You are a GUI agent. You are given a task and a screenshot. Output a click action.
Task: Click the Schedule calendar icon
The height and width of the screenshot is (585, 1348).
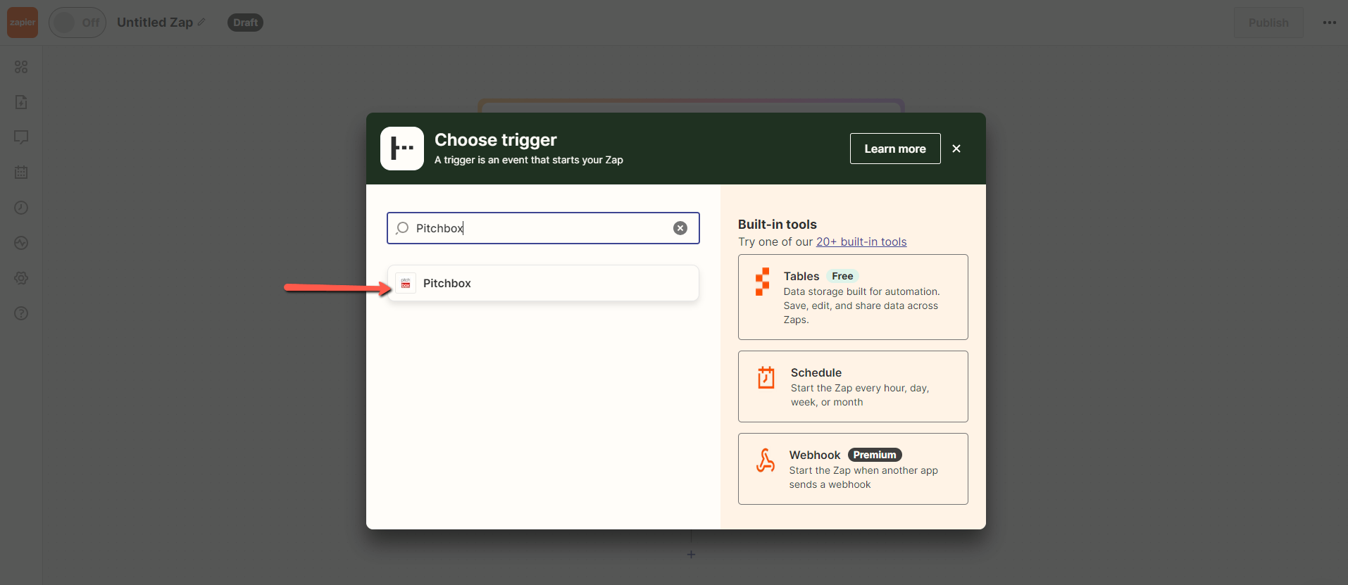click(x=766, y=377)
